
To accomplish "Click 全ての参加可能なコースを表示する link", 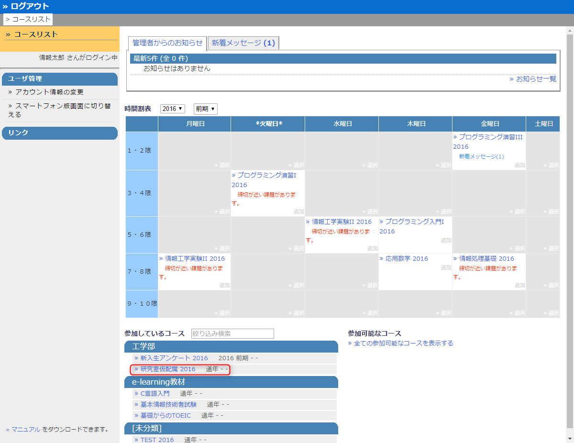I will pyautogui.click(x=403, y=343).
